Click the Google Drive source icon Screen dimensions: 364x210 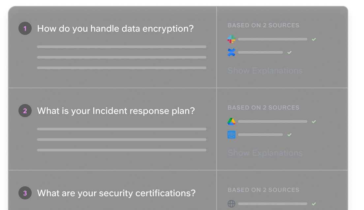click(231, 121)
